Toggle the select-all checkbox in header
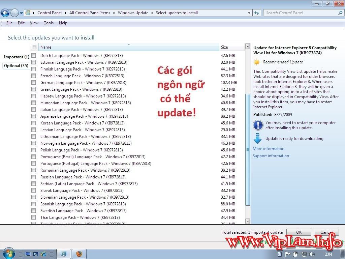 point(34,47)
